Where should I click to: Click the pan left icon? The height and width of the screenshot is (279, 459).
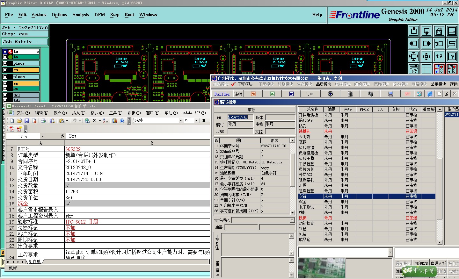(x=414, y=44)
